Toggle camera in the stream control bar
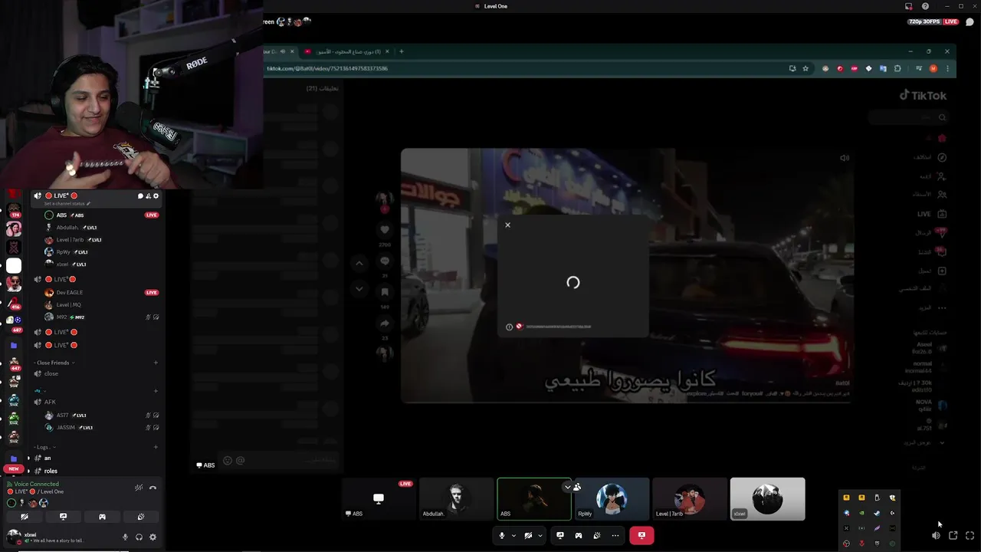 pyautogui.click(x=528, y=536)
